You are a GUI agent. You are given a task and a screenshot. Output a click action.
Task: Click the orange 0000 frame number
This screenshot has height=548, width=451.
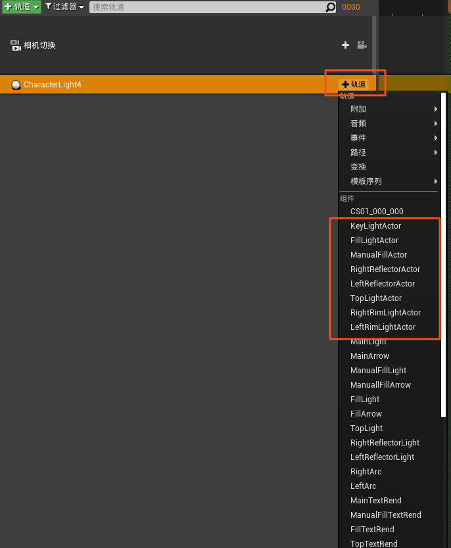(351, 7)
